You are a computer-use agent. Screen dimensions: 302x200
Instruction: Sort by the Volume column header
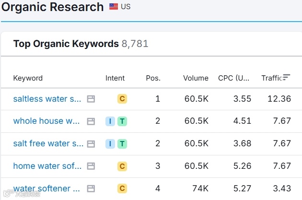pyautogui.click(x=196, y=78)
